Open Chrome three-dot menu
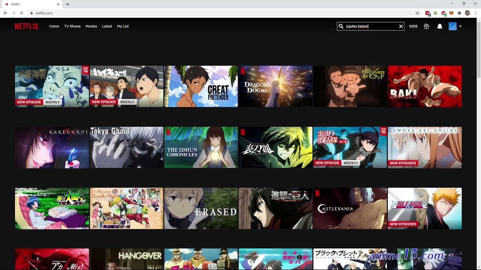Image resolution: width=481 pixels, height=270 pixels. tap(476, 13)
